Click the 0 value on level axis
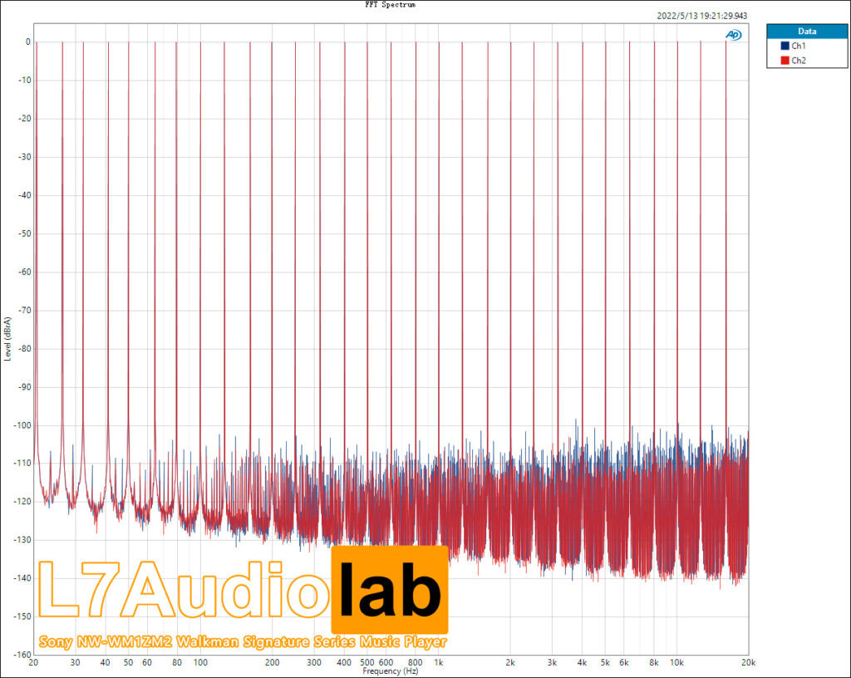This screenshot has width=851, height=678. 27,42
